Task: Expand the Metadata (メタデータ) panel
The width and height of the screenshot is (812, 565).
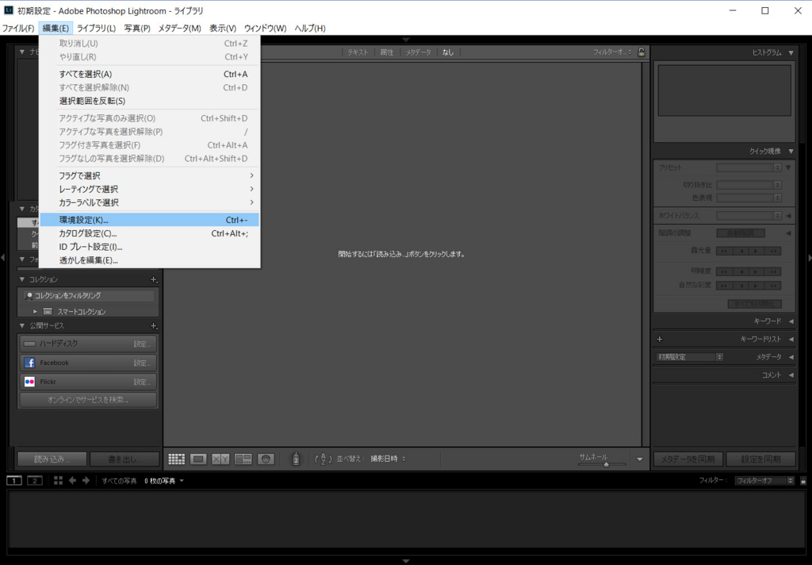Action: [791, 357]
